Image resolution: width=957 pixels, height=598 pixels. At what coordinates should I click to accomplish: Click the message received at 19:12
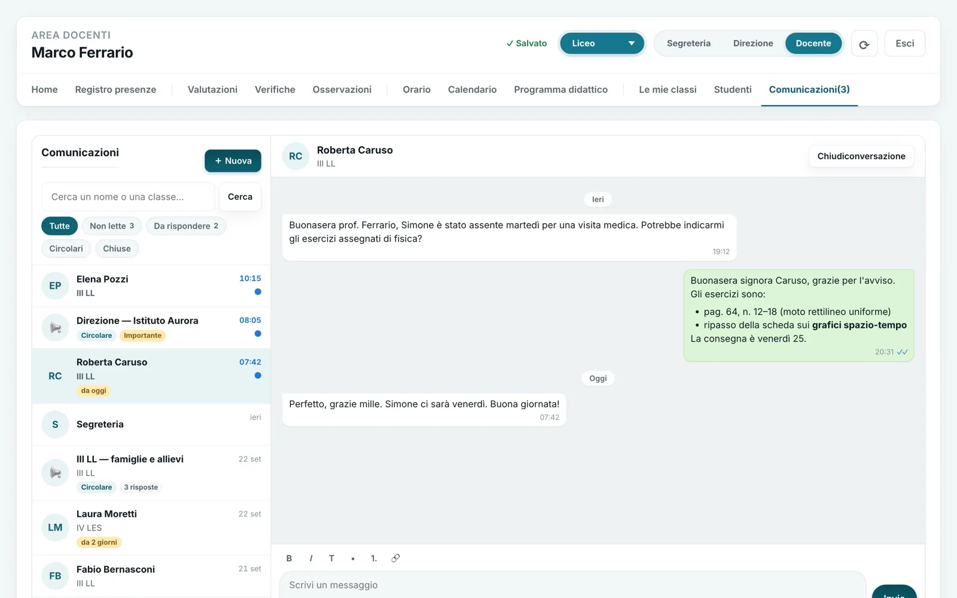[x=509, y=237]
